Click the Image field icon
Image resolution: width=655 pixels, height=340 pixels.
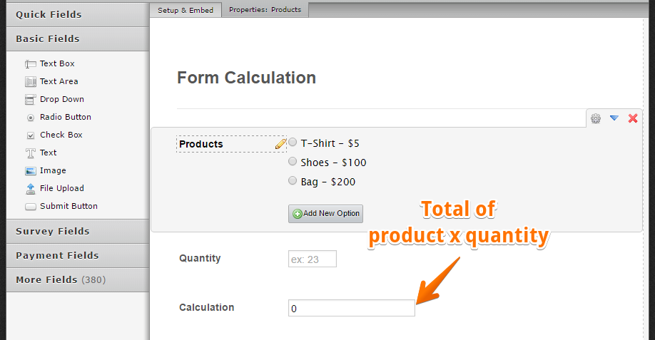point(31,171)
